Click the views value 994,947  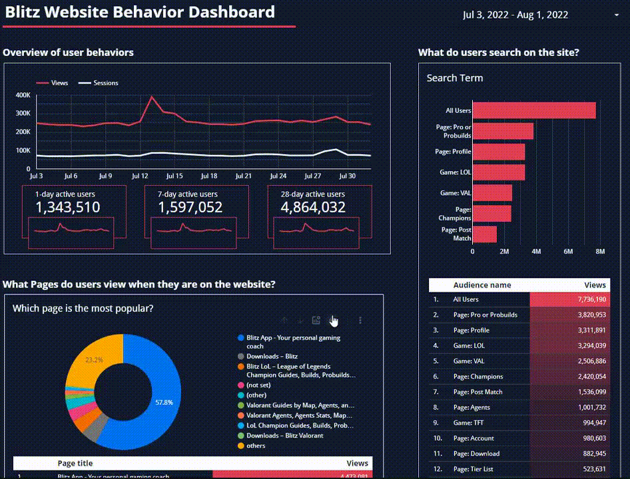click(x=594, y=423)
